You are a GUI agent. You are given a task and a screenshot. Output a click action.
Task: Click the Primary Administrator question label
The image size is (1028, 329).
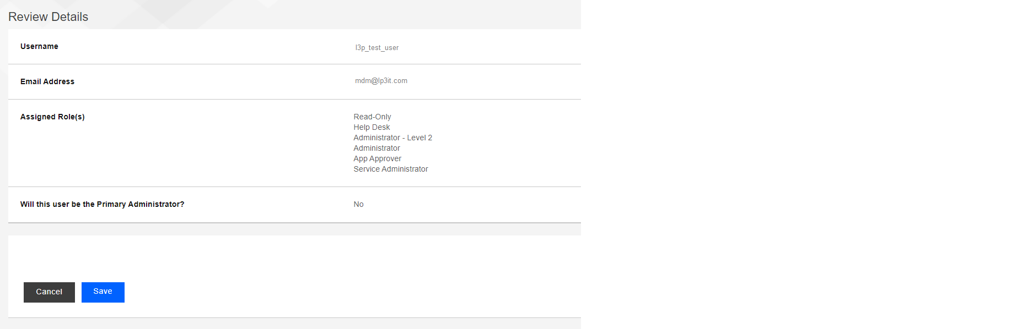103,204
